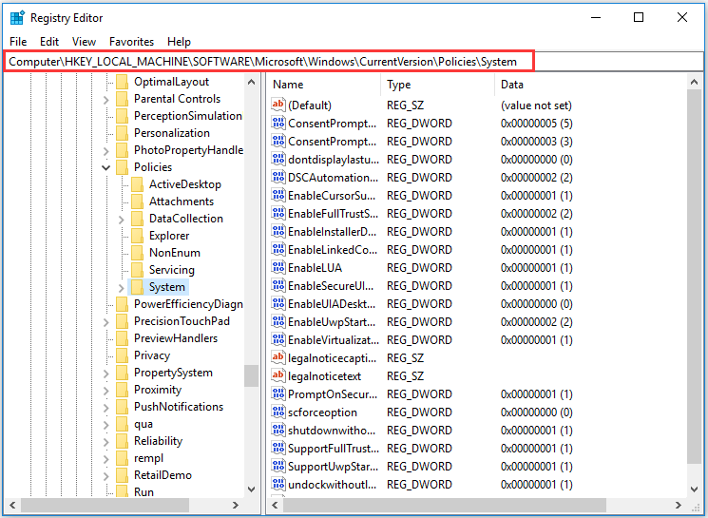Expand the PushNotifications key
The image size is (708, 518).
point(106,408)
